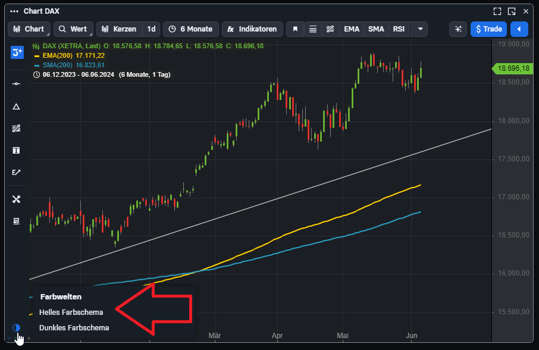This screenshot has height=350, width=539.
Task: Open the Indikatoren menu
Action: coord(252,29)
